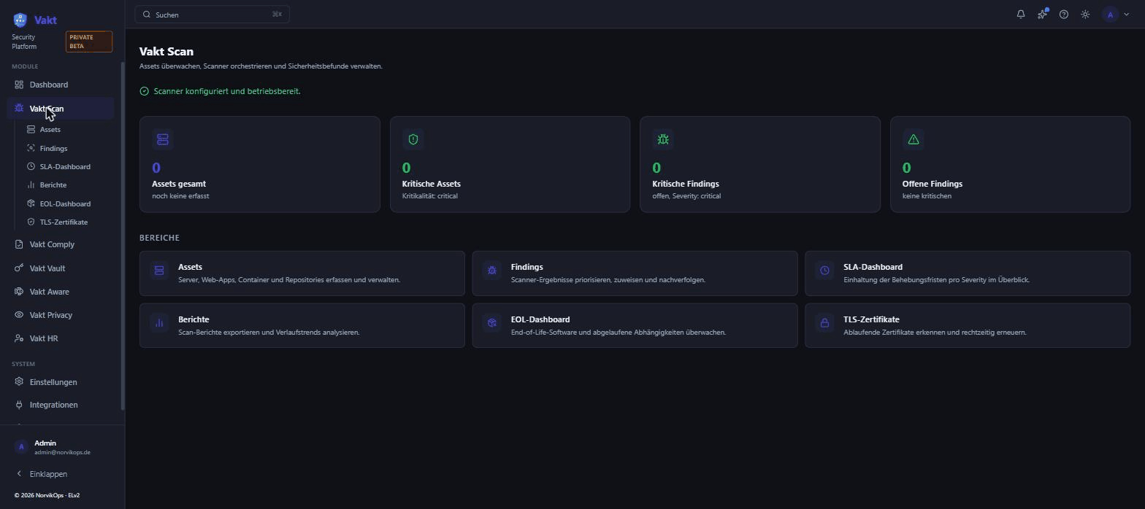1145x509 pixels.
Task: Open the Assets area card
Action: (302, 273)
